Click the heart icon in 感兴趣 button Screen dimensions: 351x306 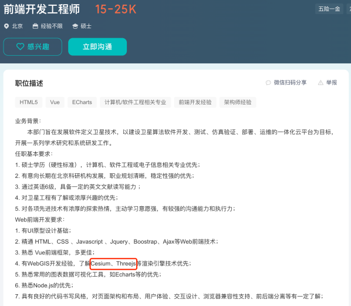pyautogui.click(x=20, y=46)
